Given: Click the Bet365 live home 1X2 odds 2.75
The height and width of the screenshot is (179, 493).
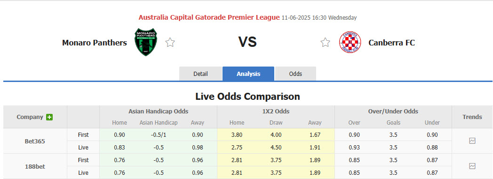Looking at the screenshot, I should point(237,148).
